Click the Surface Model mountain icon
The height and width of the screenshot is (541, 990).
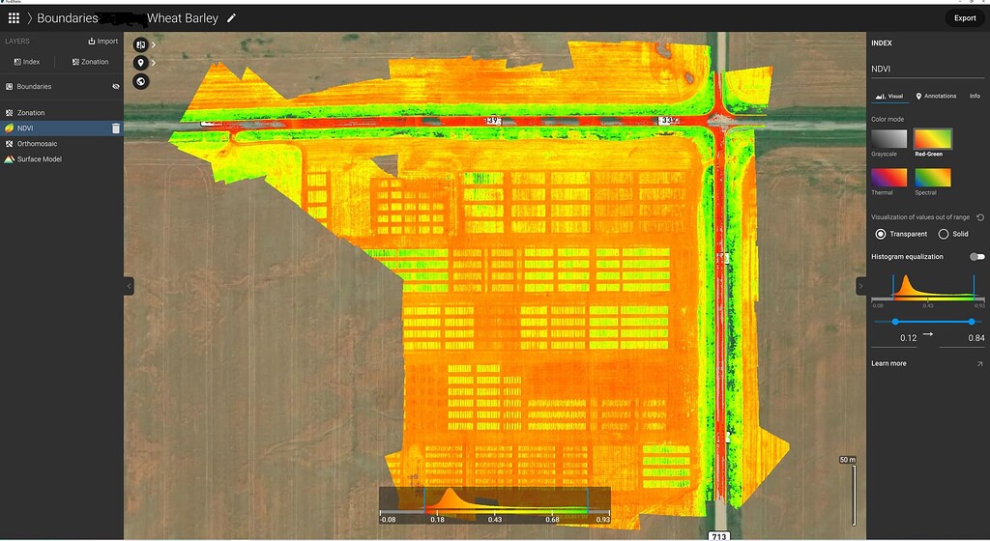9,159
